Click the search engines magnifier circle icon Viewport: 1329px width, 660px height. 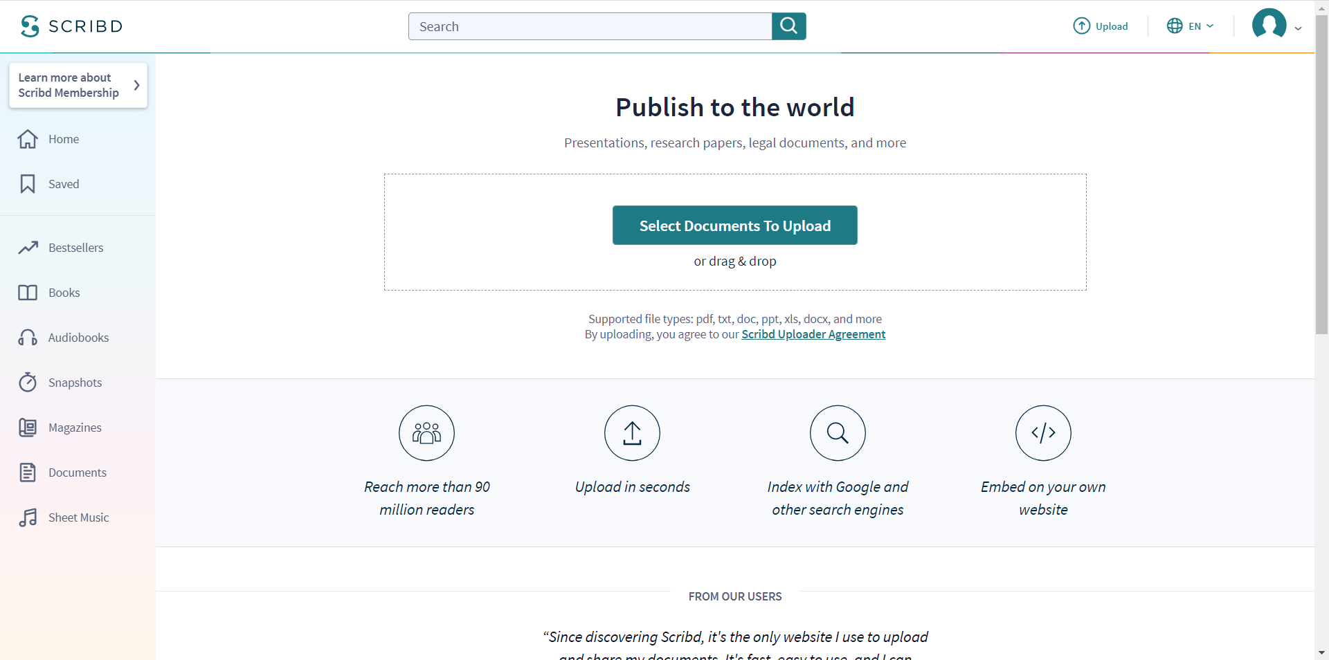tap(838, 433)
